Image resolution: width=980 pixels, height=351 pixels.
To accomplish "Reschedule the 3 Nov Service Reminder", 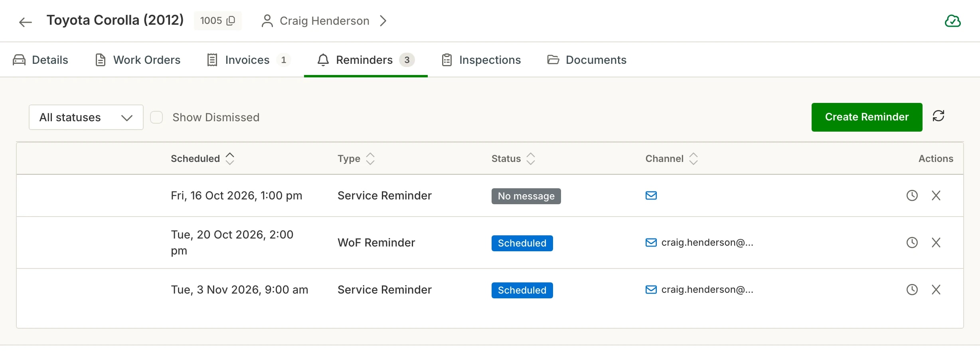I will [912, 290].
